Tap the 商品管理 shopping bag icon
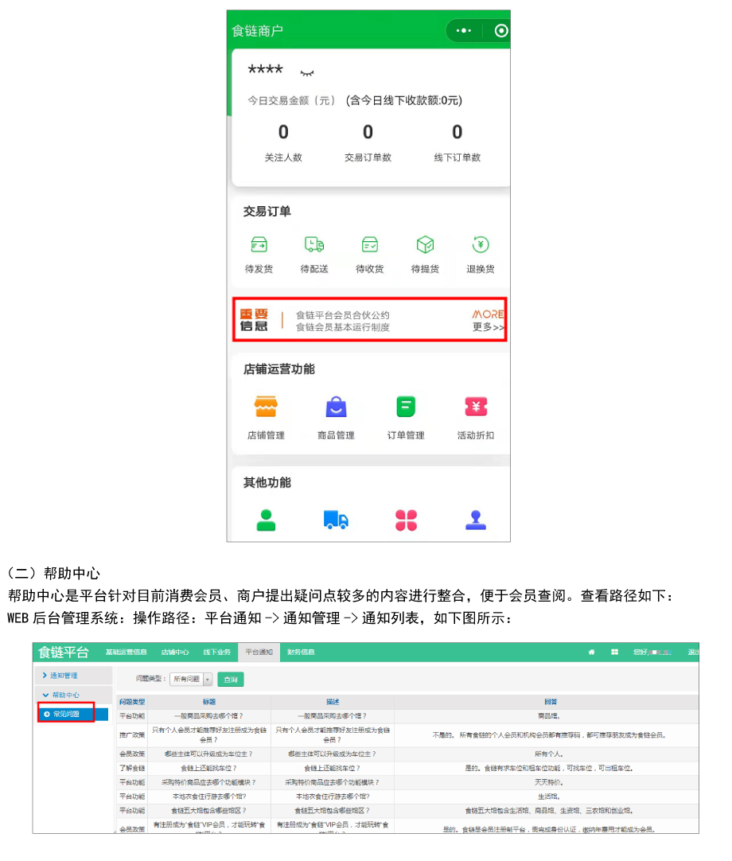 336,407
